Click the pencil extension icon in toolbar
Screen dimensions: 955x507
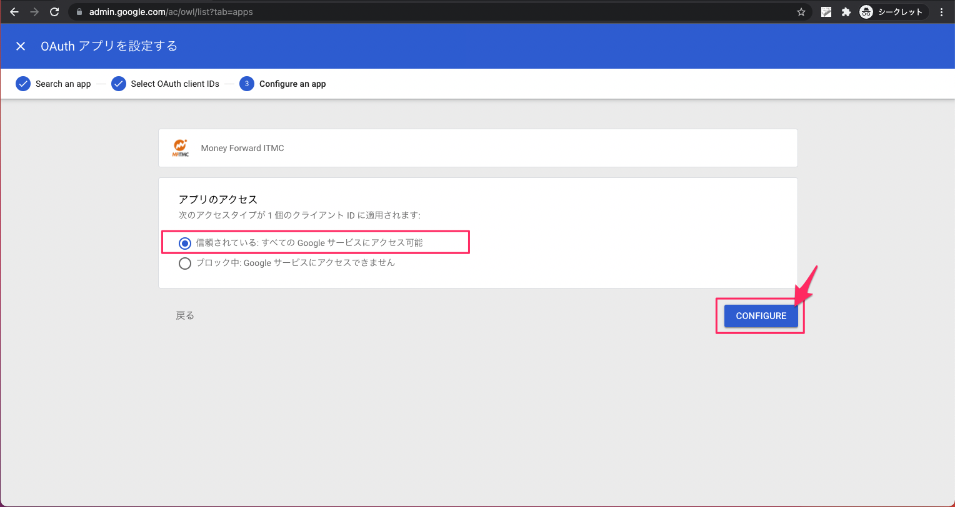(x=826, y=12)
